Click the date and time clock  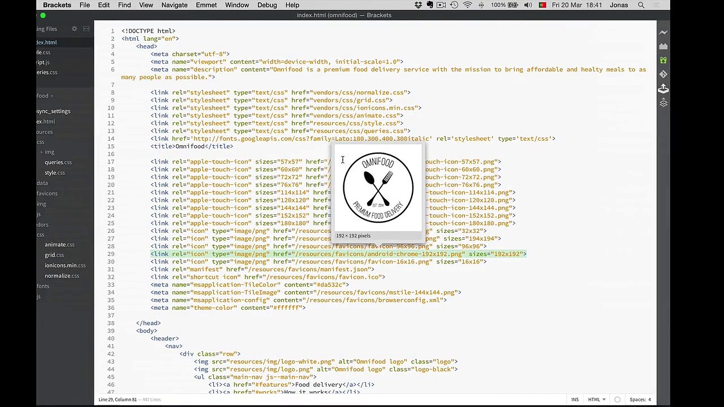coord(577,5)
